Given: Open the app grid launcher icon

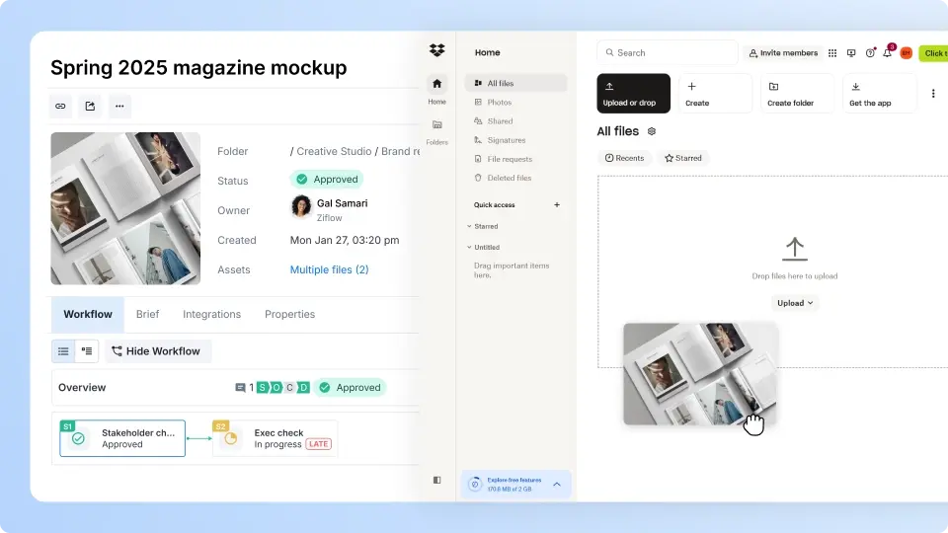Looking at the screenshot, I should [x=832, y=53].
